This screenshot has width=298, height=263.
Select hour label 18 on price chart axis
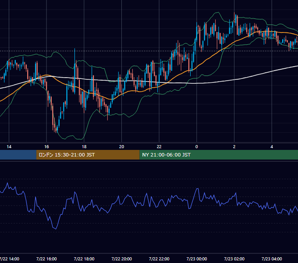84,147
